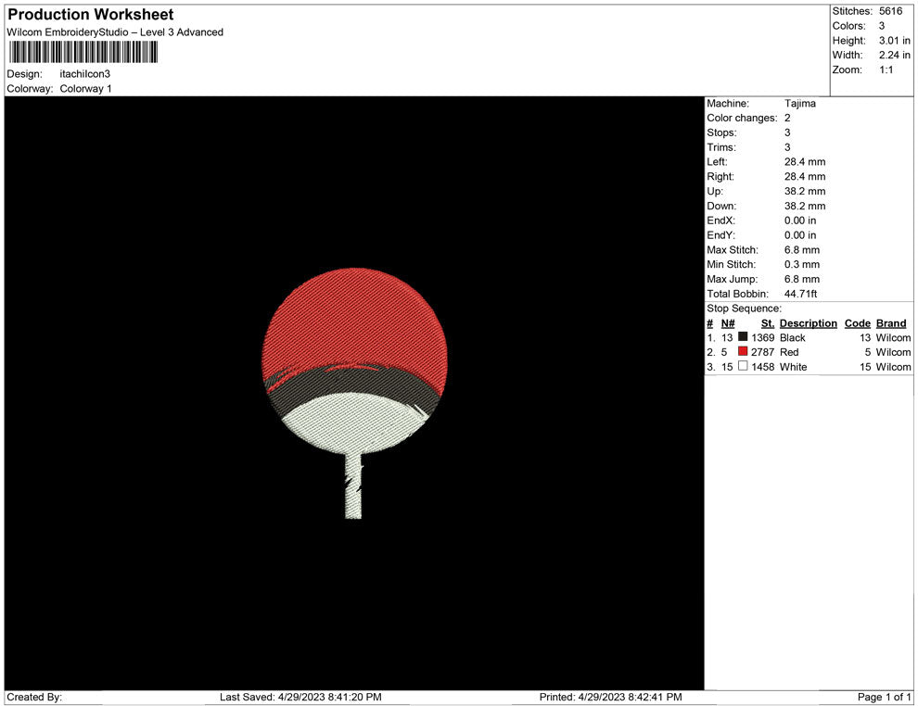The width and height of the screenshot is (918, 706).
Task: Click 'Wilcom EmbroideryStudio – Level 3 Advanced' text
Action: [x=115, y=32]
